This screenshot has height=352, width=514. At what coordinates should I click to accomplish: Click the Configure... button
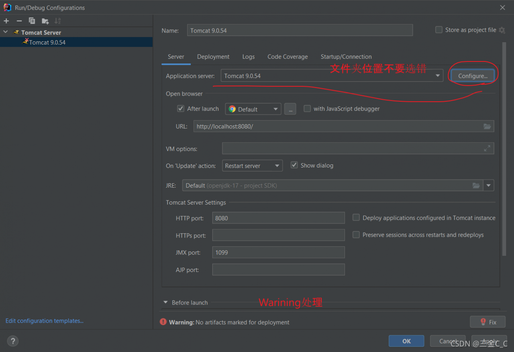click(x=473, y=76)
